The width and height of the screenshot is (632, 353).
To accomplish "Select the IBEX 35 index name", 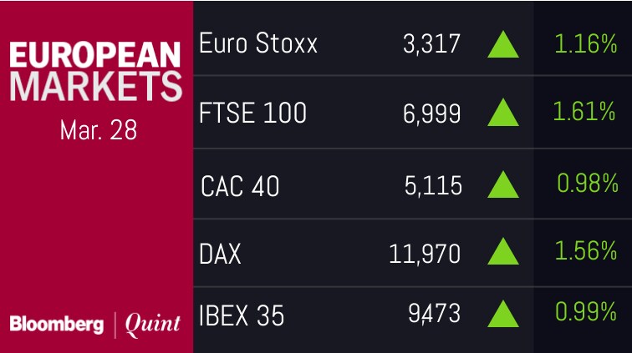I will (242, 315).
